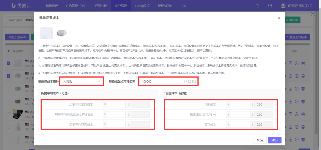
Task: Open 广告管理 (SP) menu
Action: (75, 6)
